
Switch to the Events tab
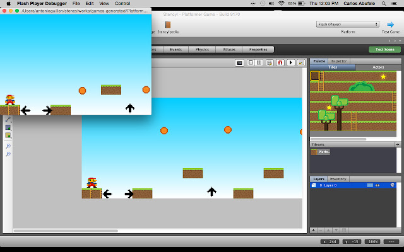[175, 49]
